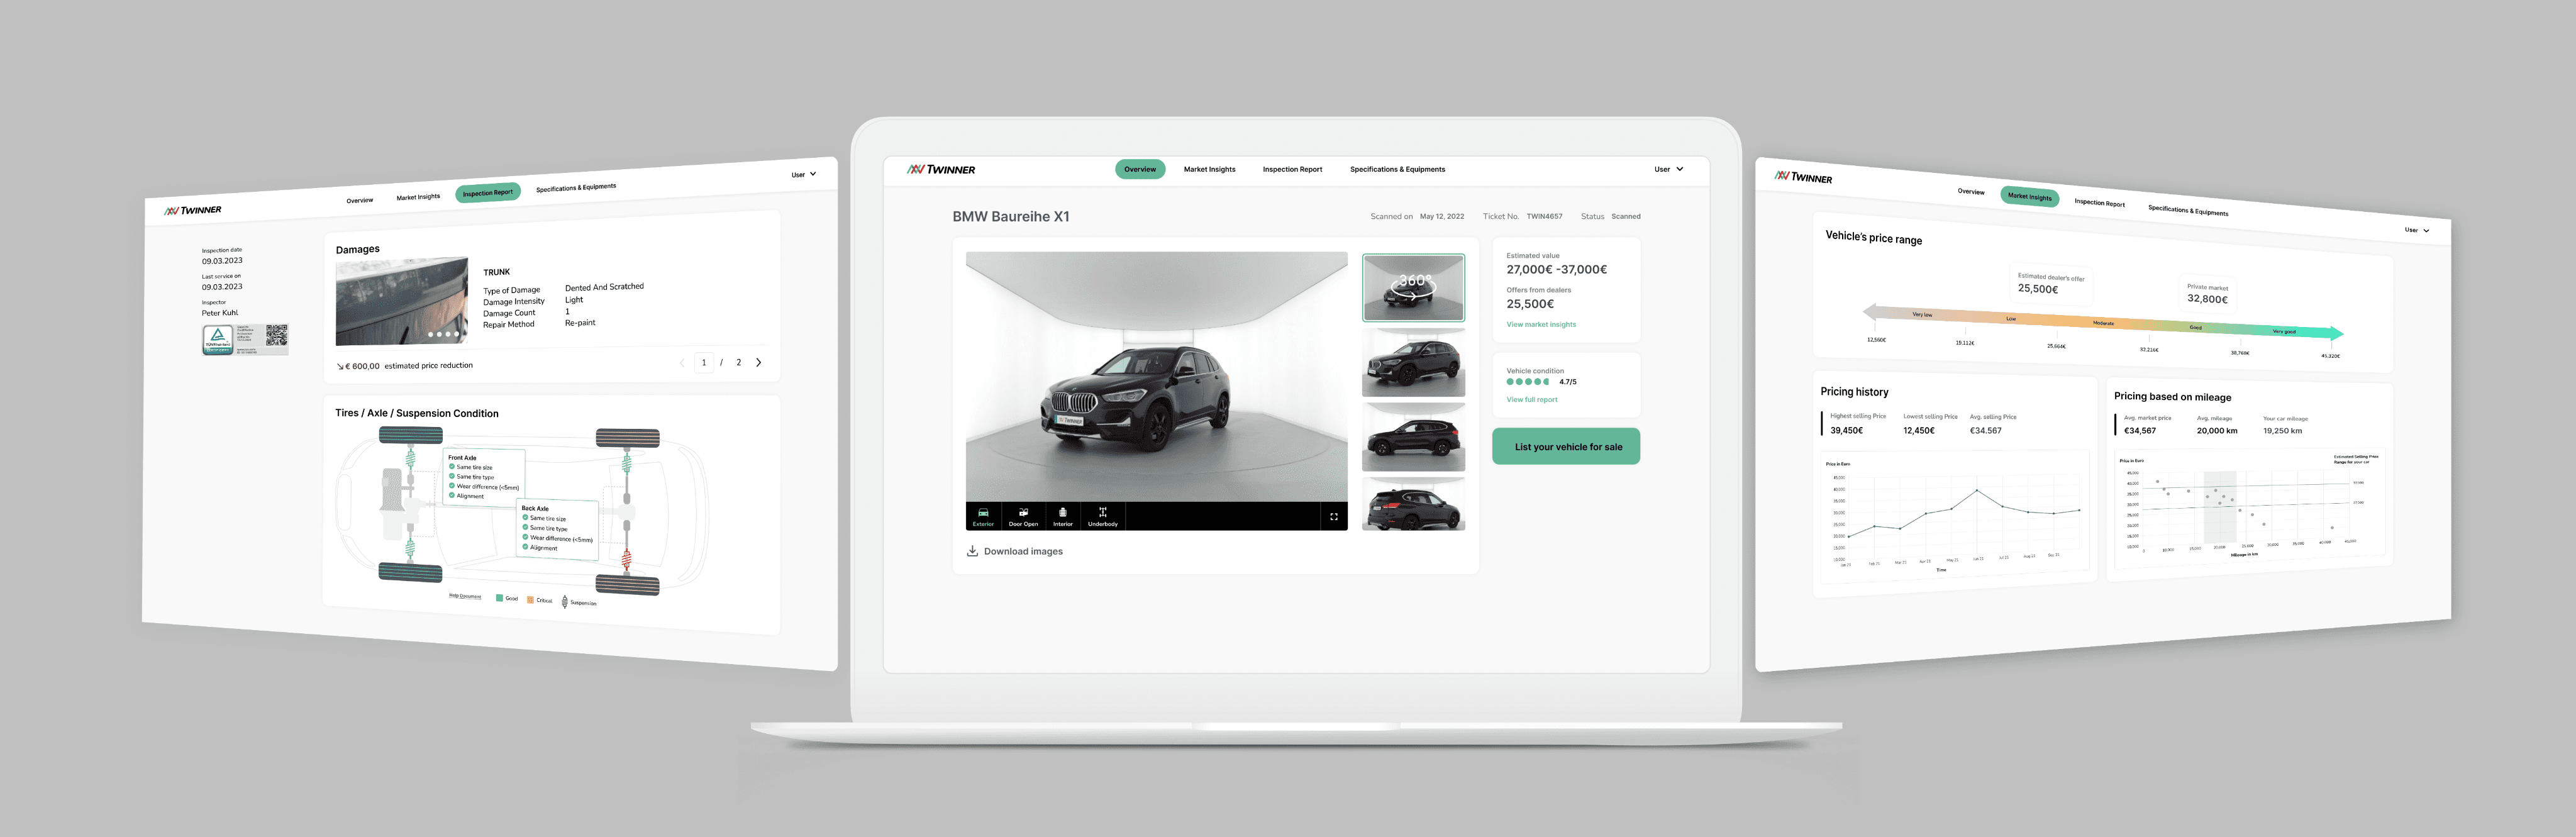
Task: Open the User dropdown in the Inspection Report window
Action: [804, 175]
